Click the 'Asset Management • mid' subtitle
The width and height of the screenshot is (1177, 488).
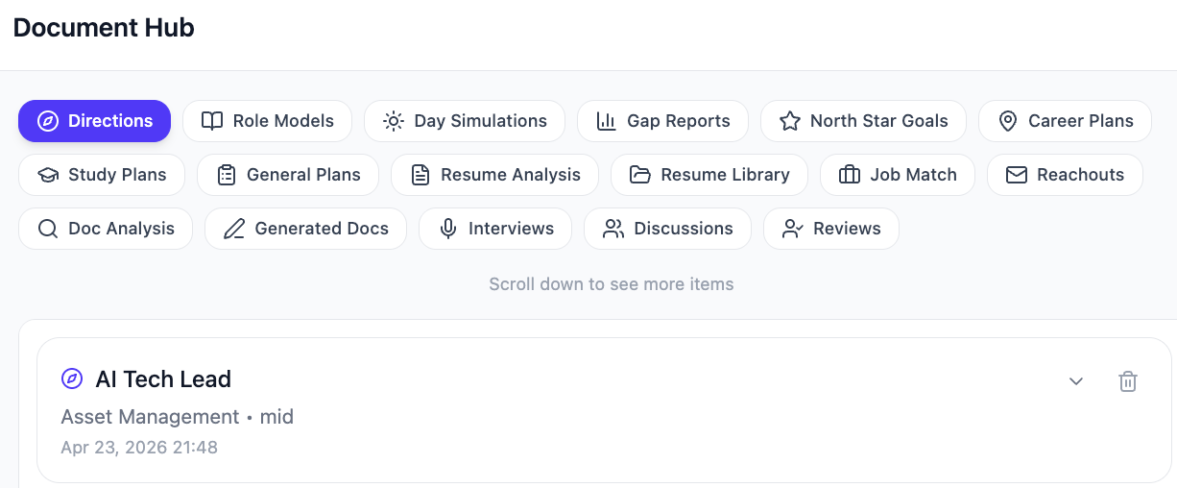coord(177,417)
